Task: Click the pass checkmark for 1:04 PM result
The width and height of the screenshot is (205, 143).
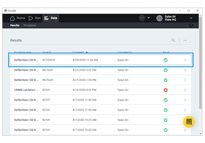Action: (166, 80)
